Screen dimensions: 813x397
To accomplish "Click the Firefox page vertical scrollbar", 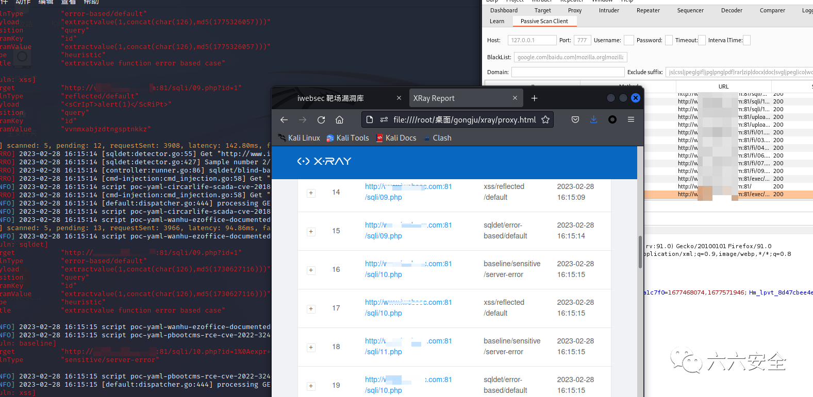I will tap(640, 252).
